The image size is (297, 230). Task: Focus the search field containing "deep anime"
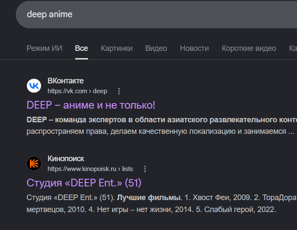156,15
